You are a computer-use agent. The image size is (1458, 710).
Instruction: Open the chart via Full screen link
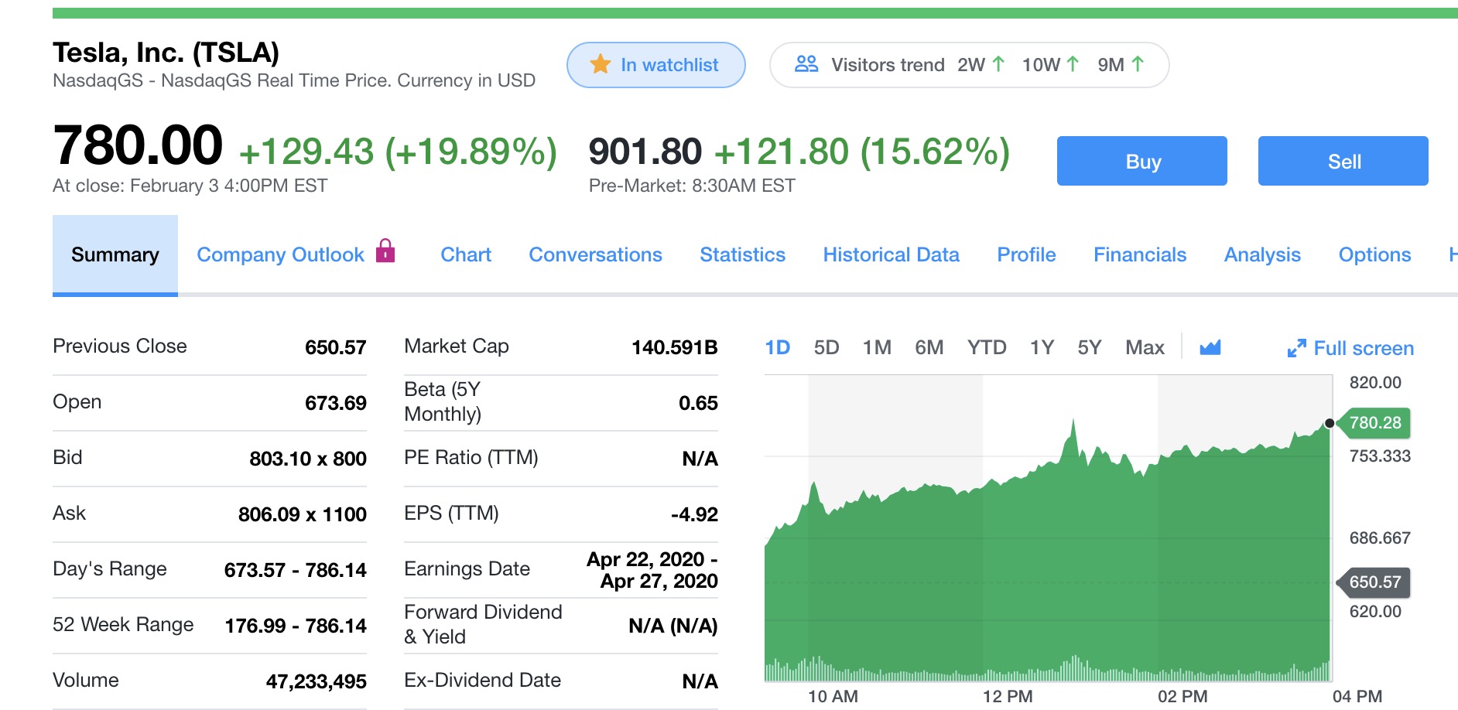click(1364, 348)
